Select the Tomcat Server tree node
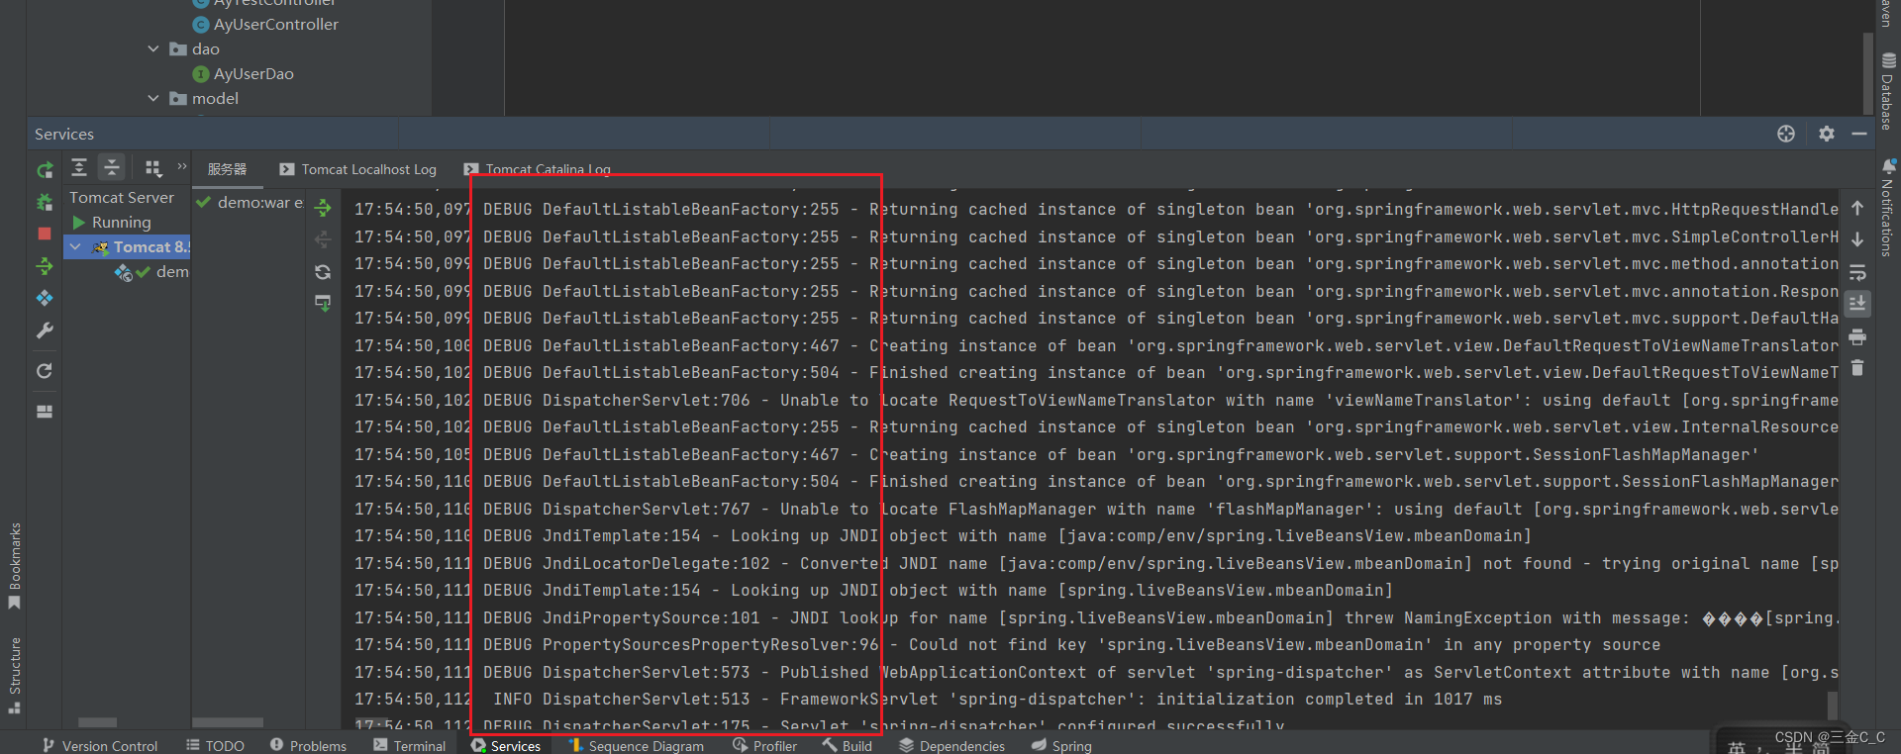This screenshot has width=1901, height=754. (121, 197)
